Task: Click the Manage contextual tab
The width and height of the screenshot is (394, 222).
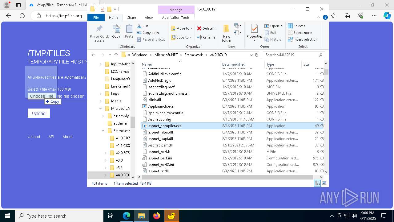Action: [176, 10]
